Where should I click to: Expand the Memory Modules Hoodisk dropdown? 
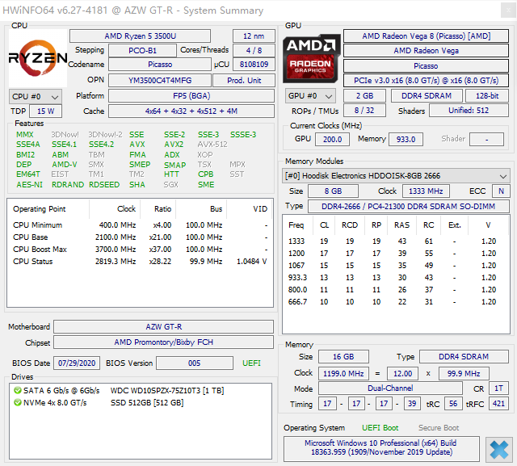[396, 175]
